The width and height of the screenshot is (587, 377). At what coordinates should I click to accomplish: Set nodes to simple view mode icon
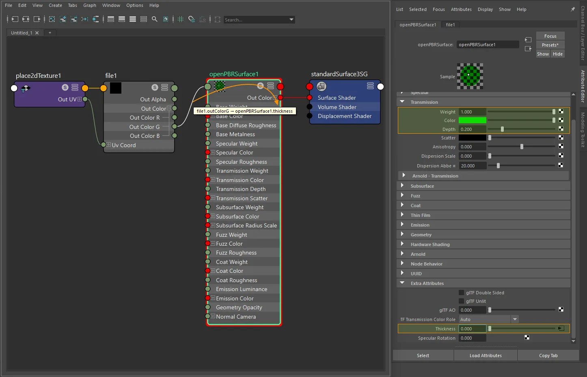(111, 19)
